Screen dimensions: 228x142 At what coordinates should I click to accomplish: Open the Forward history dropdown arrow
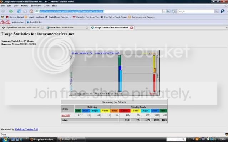pyautogui.click(x=15, y=11)
